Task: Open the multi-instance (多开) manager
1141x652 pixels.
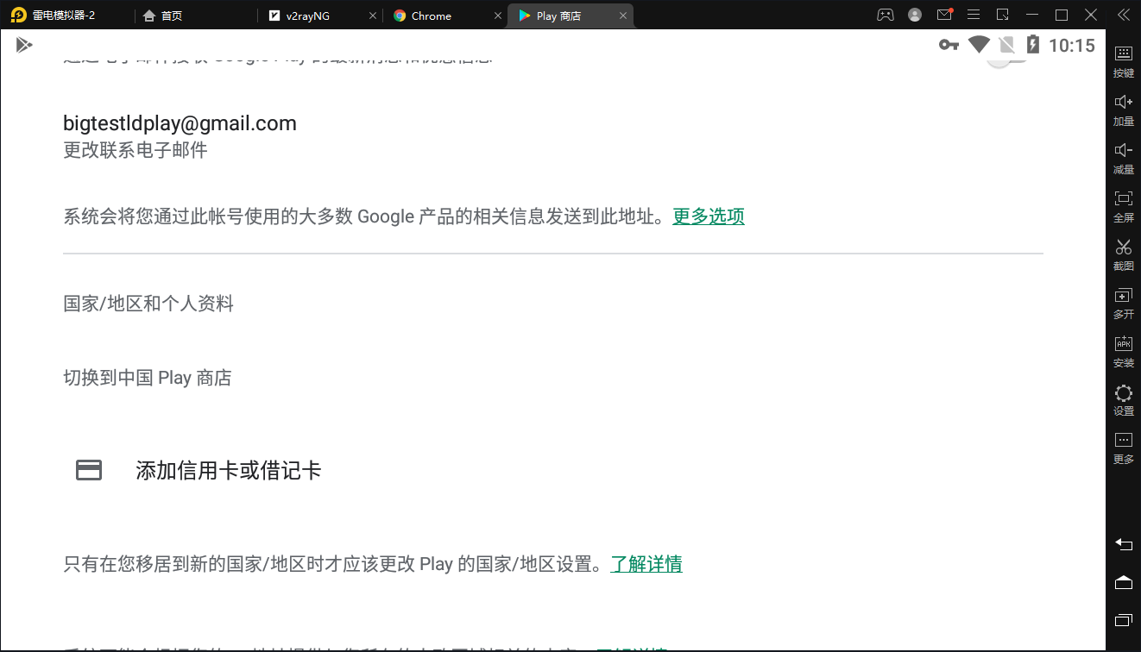Action: 1123,300
